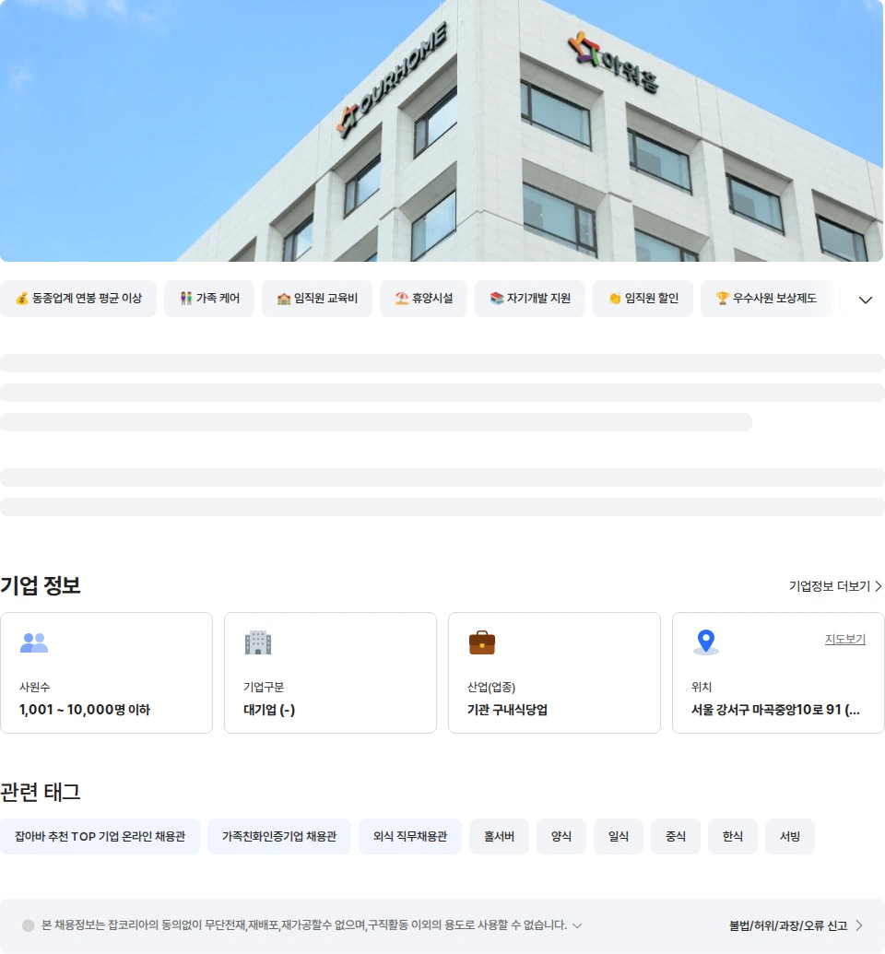This screenshot has width=885, height=954.
Task: Expand the welfare benefits tag list chevron
Action: tap(866, 300)
